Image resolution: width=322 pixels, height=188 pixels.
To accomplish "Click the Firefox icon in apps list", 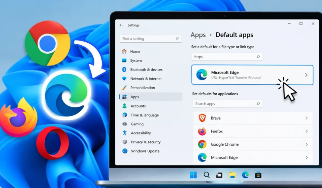I will 202,131.
